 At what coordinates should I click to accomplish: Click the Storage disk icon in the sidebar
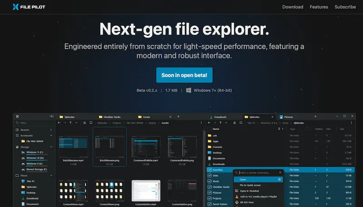17,147
